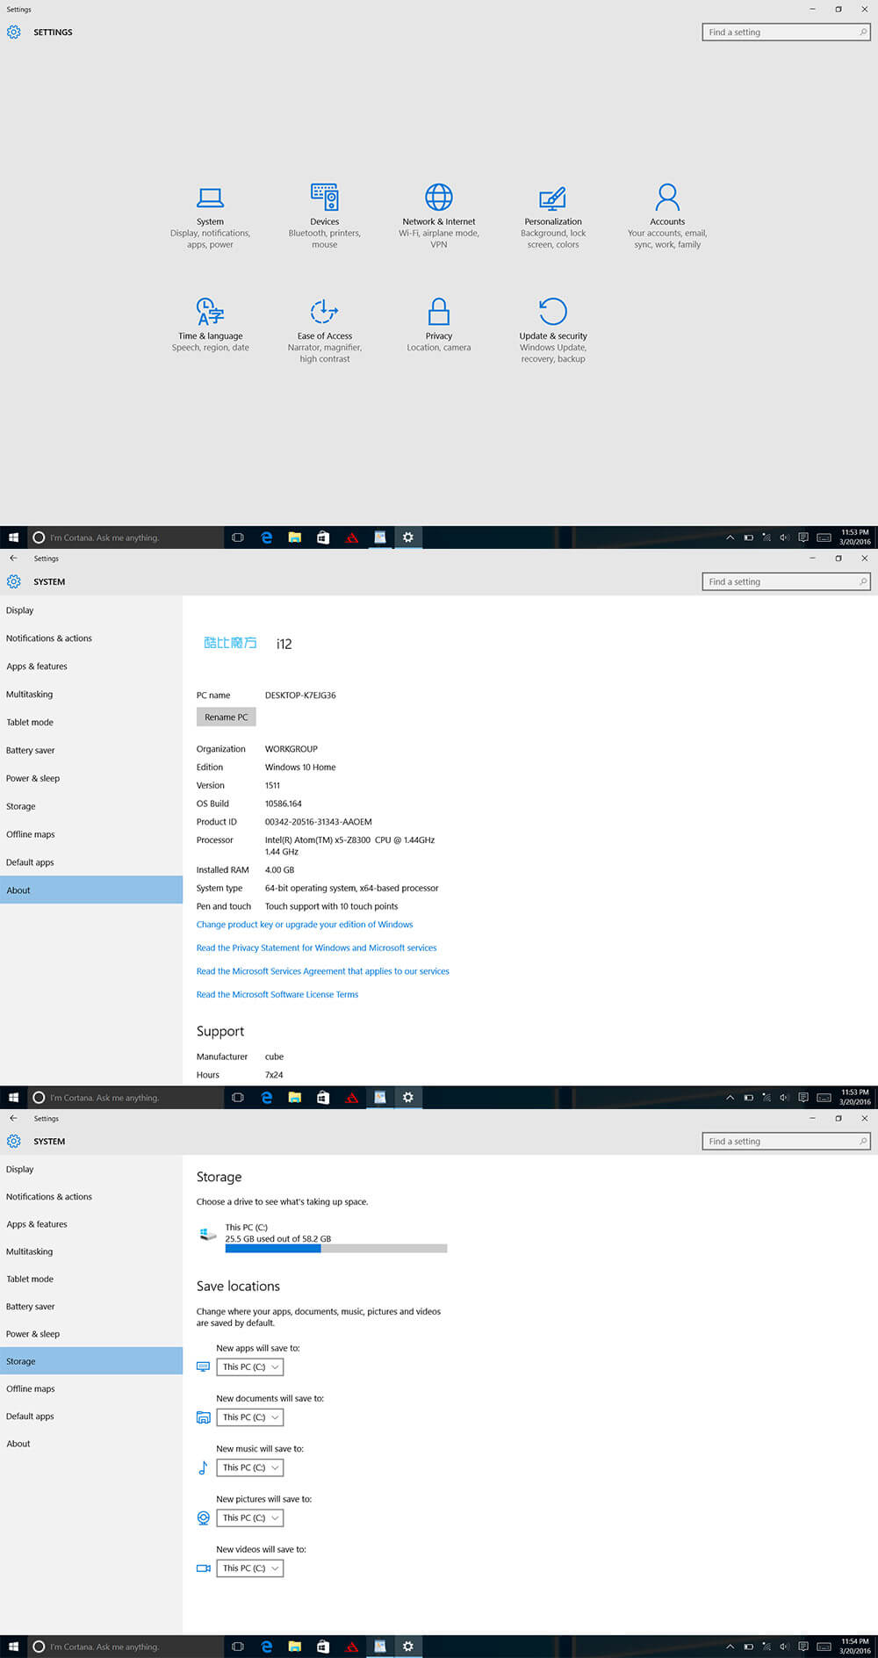
Task: Select Multitasking in the About page sidebar
Action: pyautogui.click(x=91, y=694)
